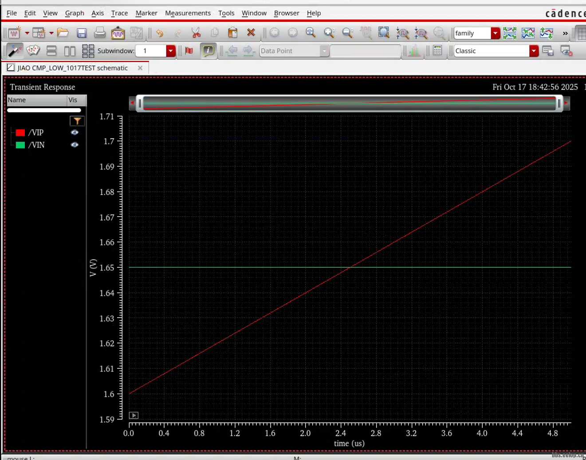The width and height of the screenshot is (586, 460).
Task: Click the open folder icon
Action: click(x=63, y=33)
